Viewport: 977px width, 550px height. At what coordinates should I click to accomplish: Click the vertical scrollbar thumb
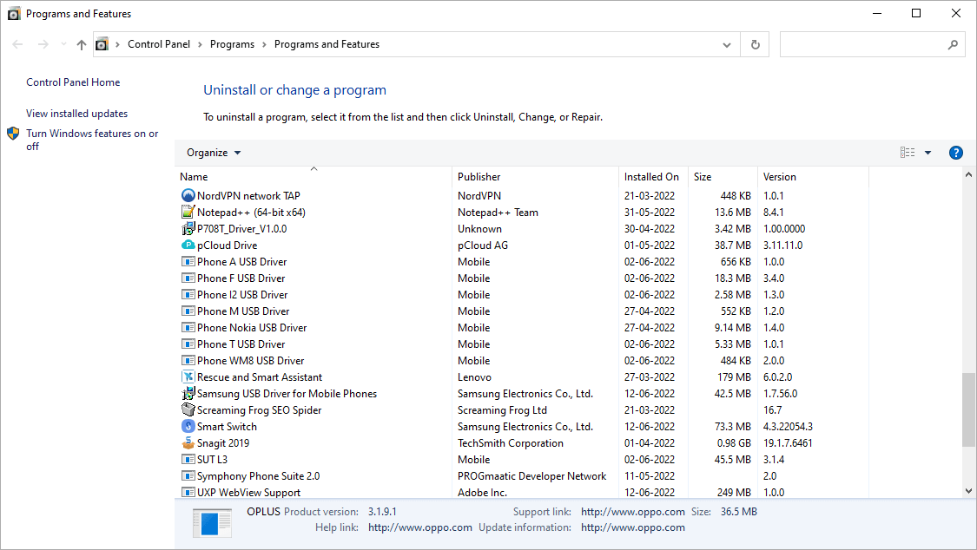[x=968, y=409]
